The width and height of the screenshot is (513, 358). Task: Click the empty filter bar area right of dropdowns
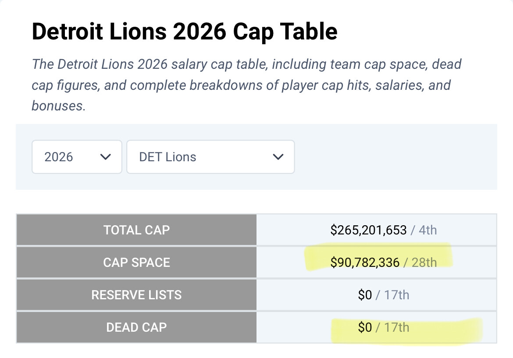point(395,157)
